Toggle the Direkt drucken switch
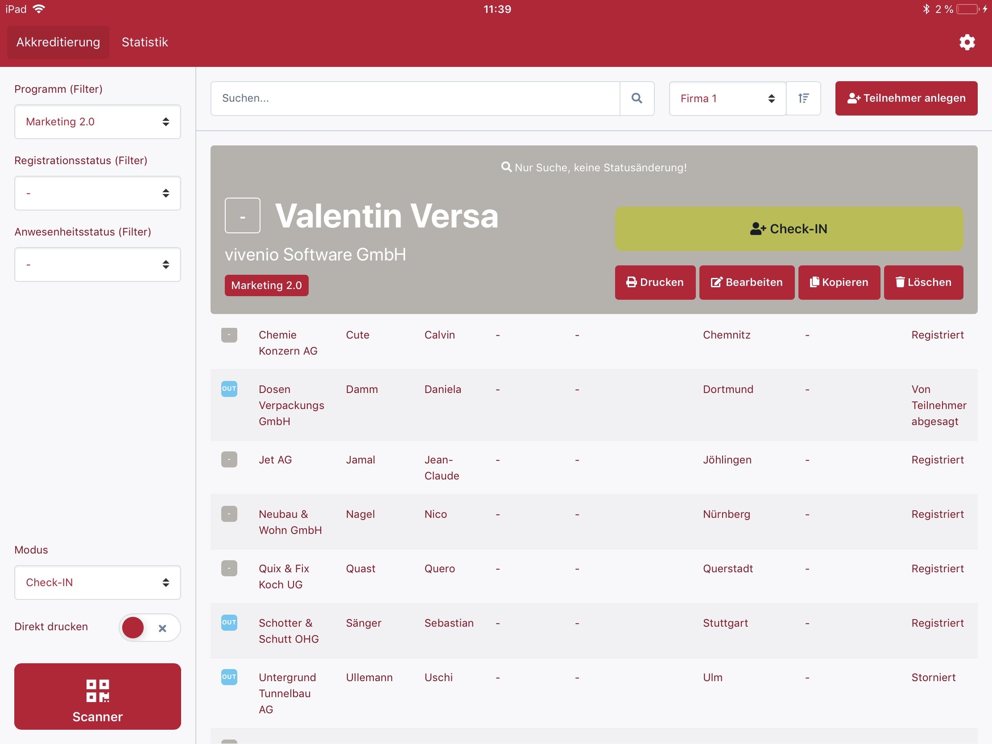This screenshot has height=744, width=992. tap(149, 627)
